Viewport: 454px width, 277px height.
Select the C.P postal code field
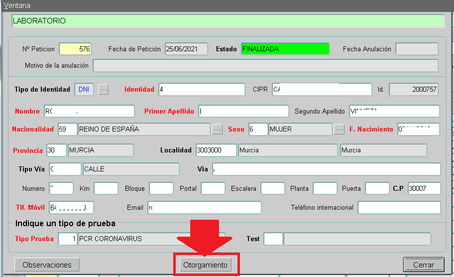[x=424, y=189]
